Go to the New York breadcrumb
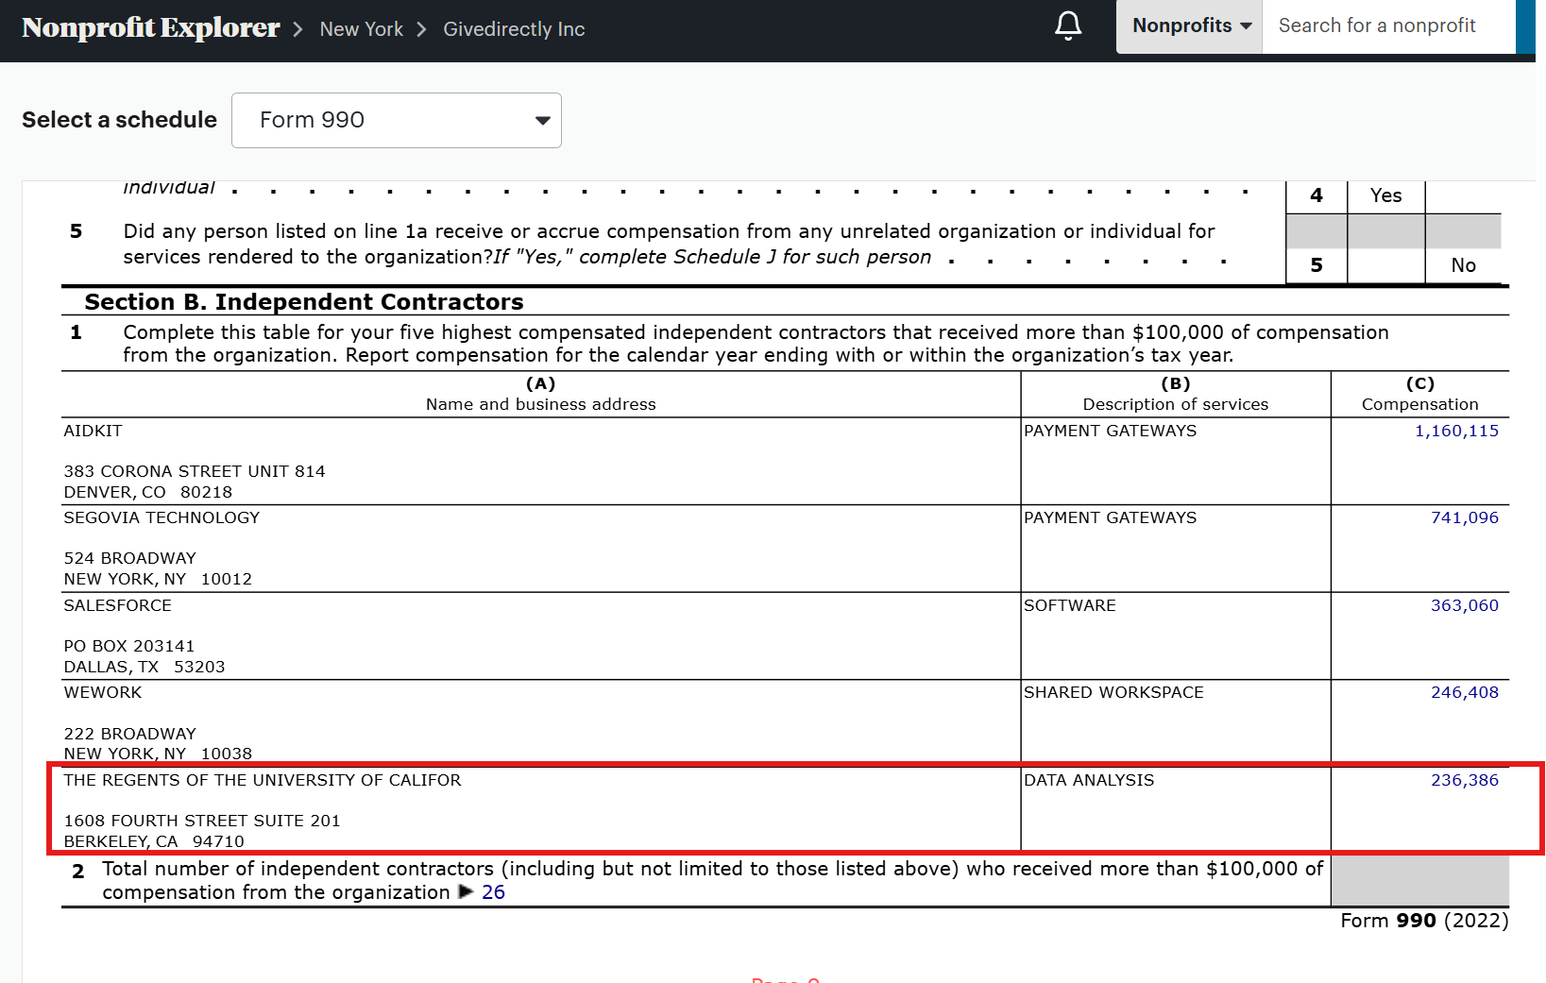Screen dimensions: 1546x983 click(x=362, y=29)
